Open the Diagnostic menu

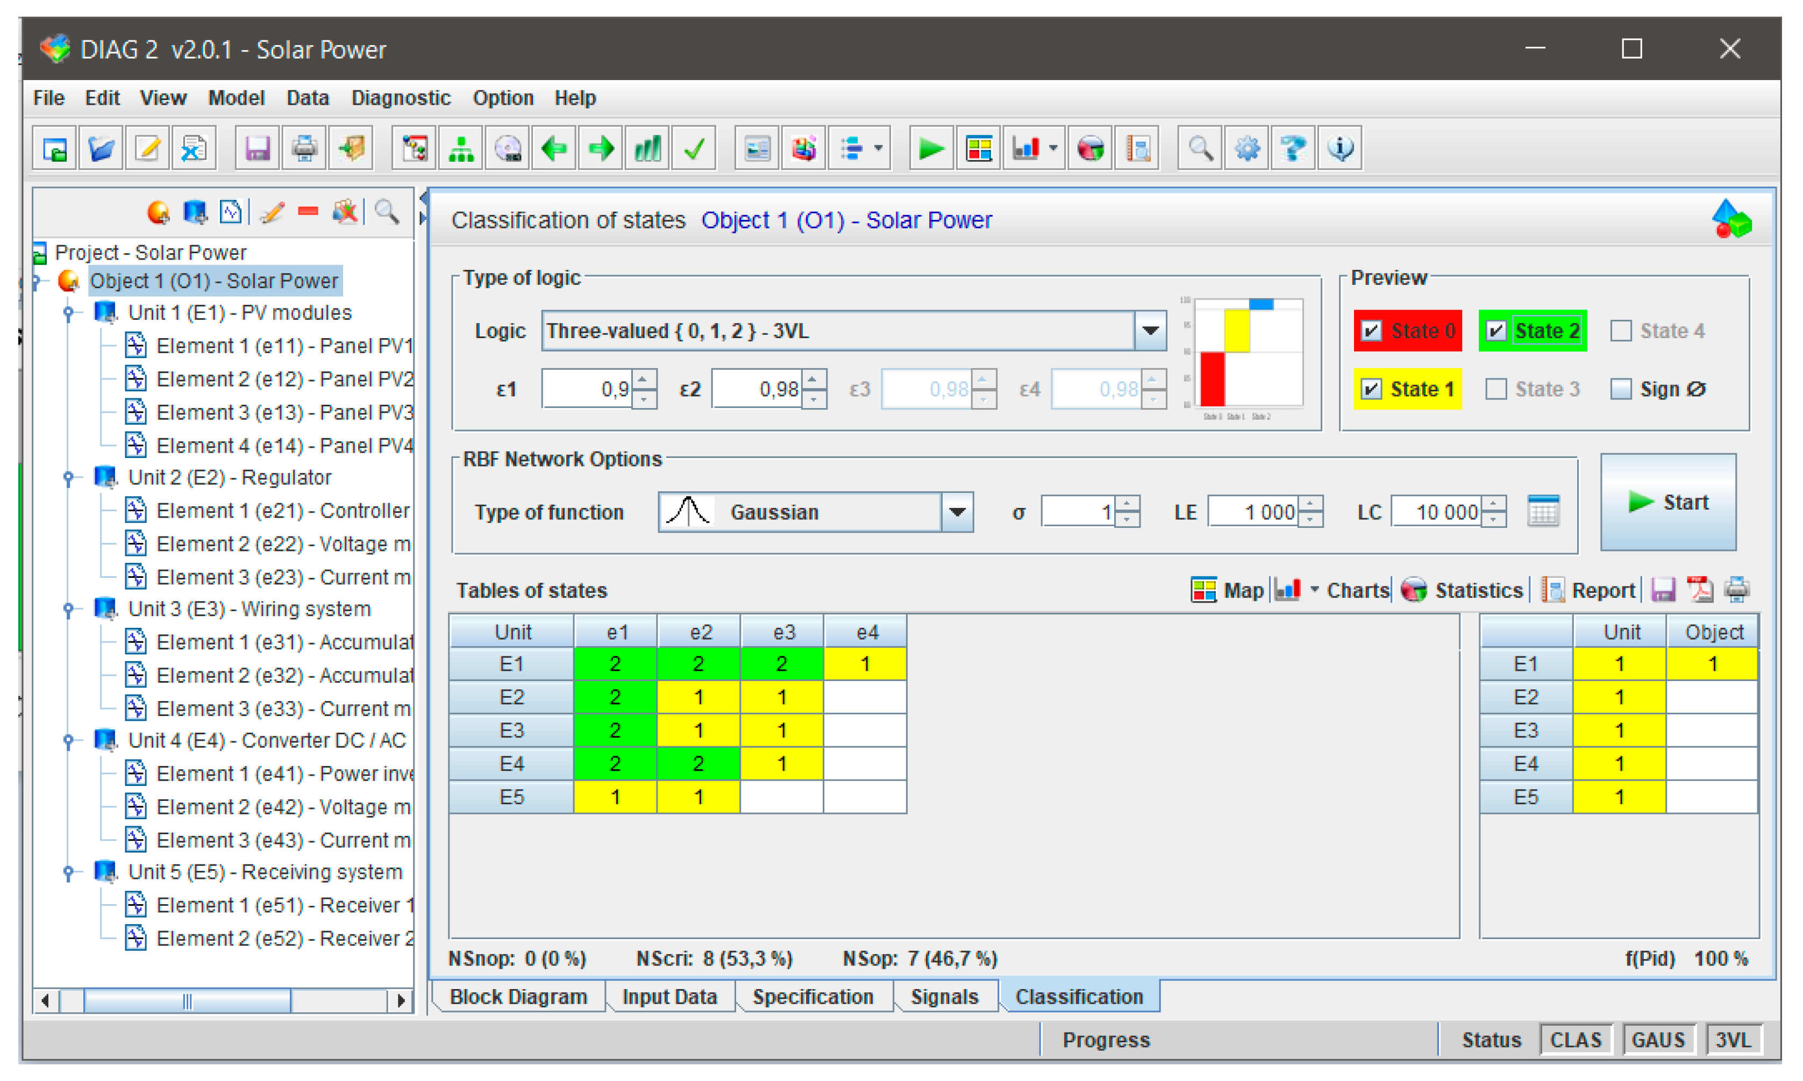pos(401,98)
